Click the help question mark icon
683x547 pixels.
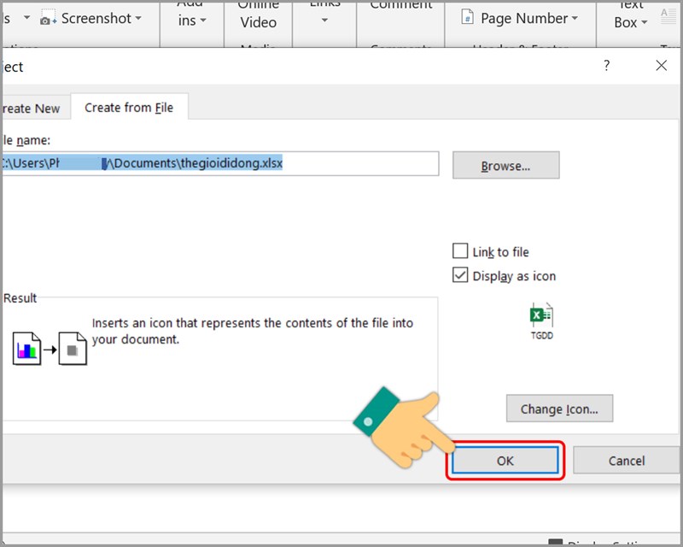pyautogui.click(x=607, y=66)
